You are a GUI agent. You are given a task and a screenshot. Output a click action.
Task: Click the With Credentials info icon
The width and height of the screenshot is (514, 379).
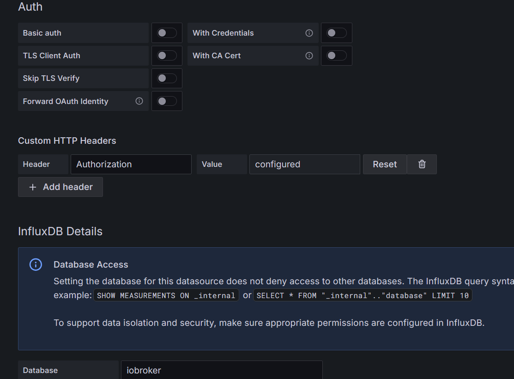[309, 33]
